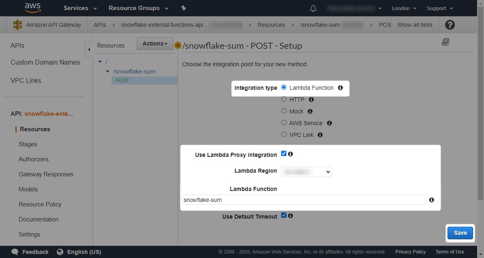Click the Save button

pos(460,233)
